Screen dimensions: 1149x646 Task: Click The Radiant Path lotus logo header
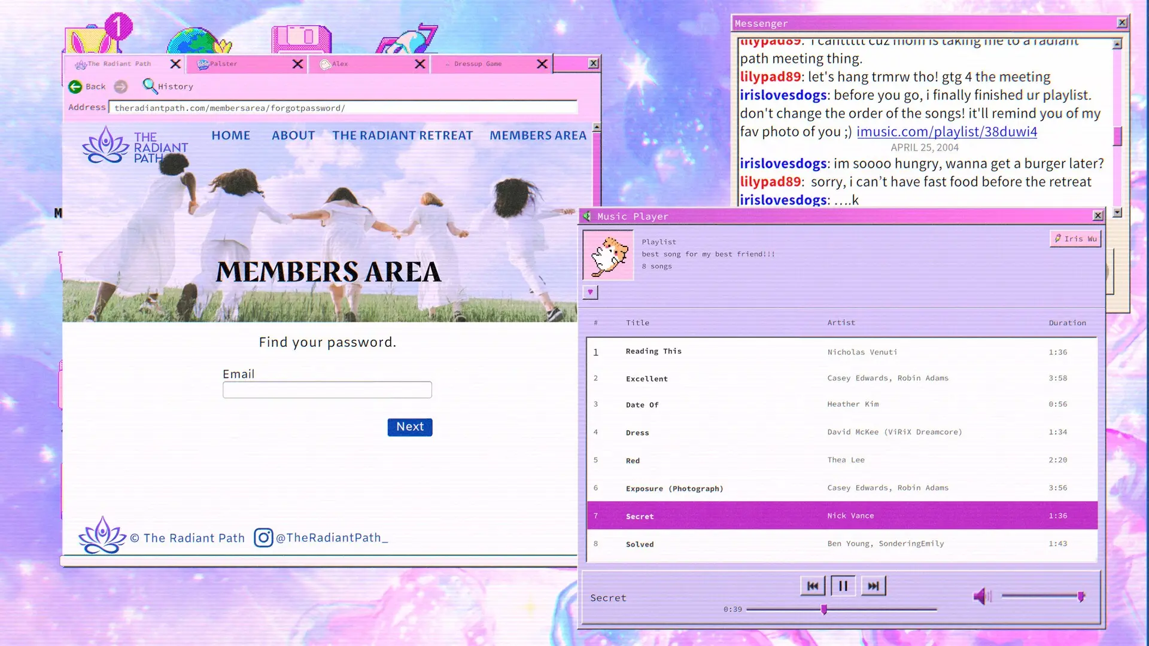tap(135, 145)
